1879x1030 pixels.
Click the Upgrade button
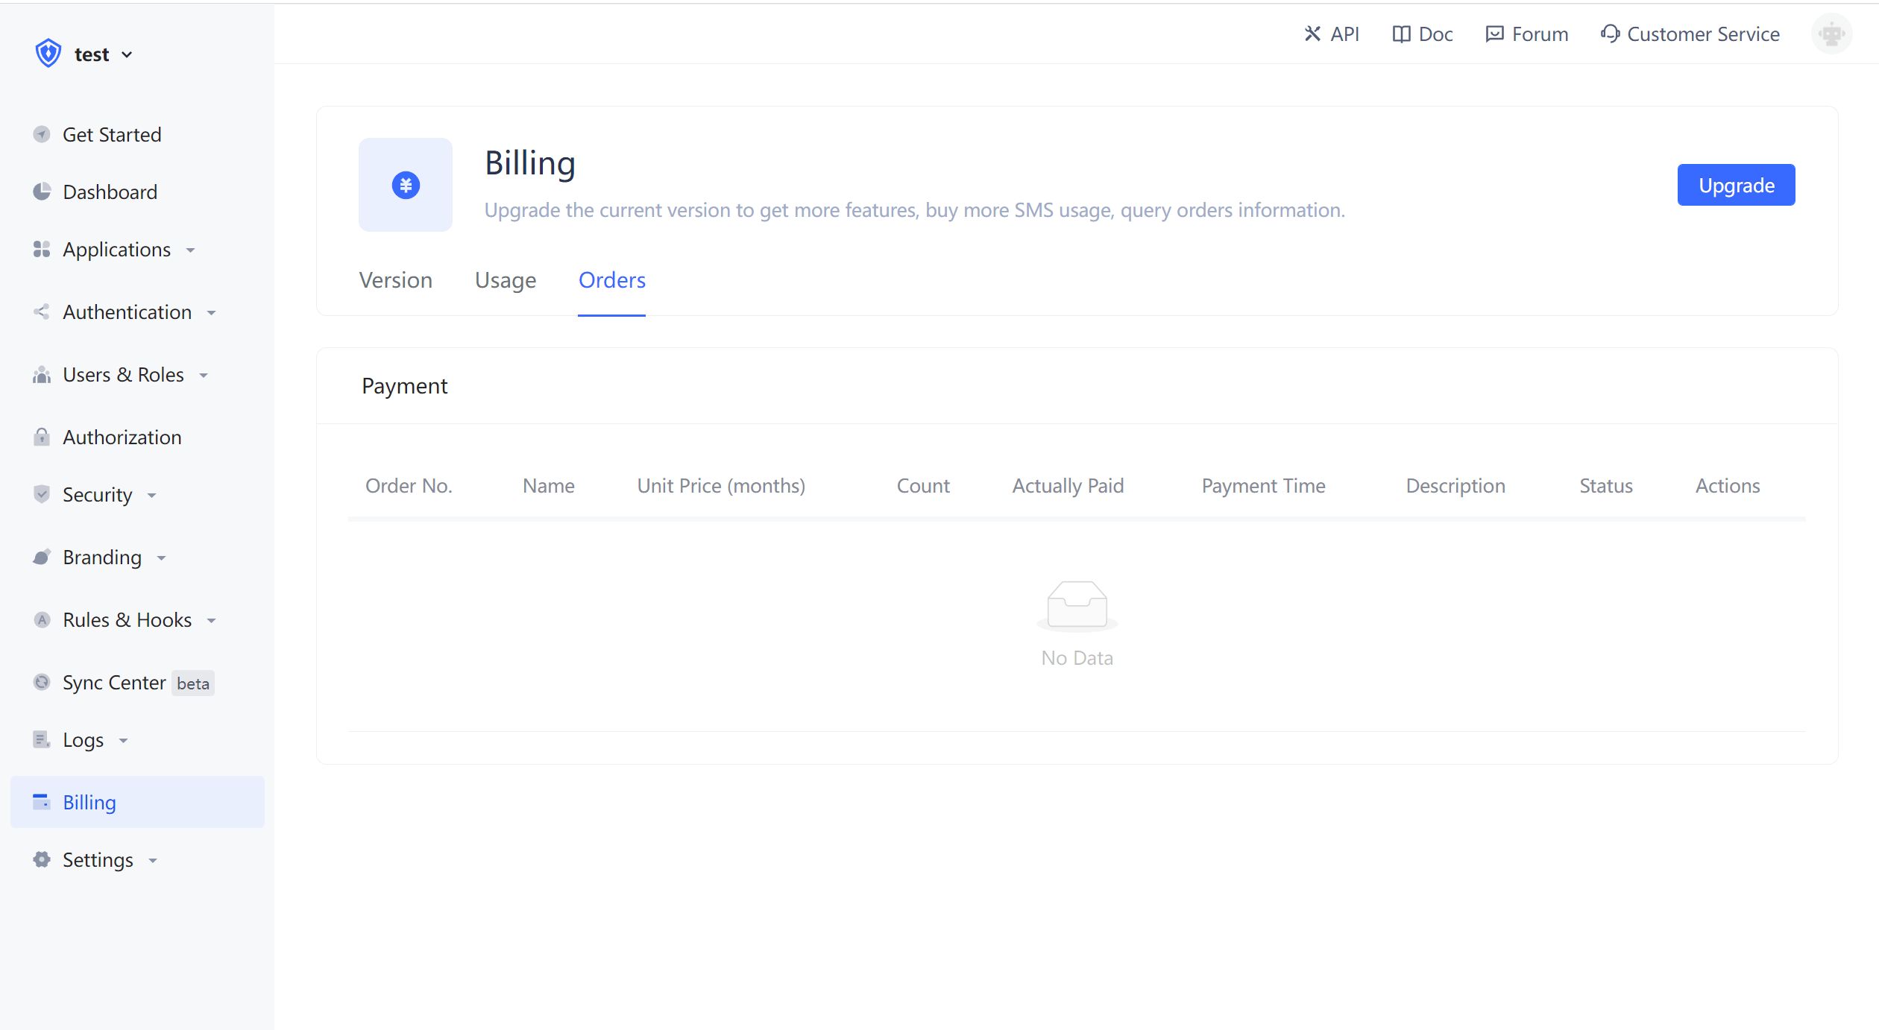pyautogui.click(x=1736, y=185)
